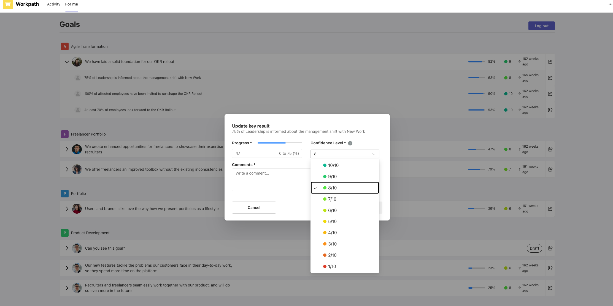Viewport: 613px width, 306px height.
Task: Click the blue Portfolio team badge
Action: coord(65,194)
